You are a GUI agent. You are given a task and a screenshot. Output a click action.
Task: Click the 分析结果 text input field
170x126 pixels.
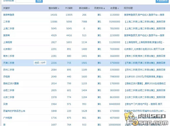point(25,1)
